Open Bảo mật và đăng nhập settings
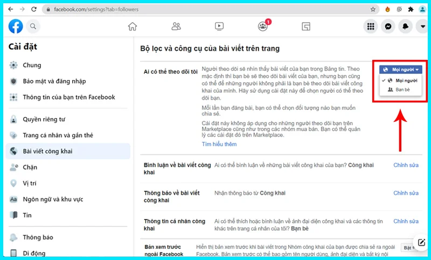 tap(68, 81)
